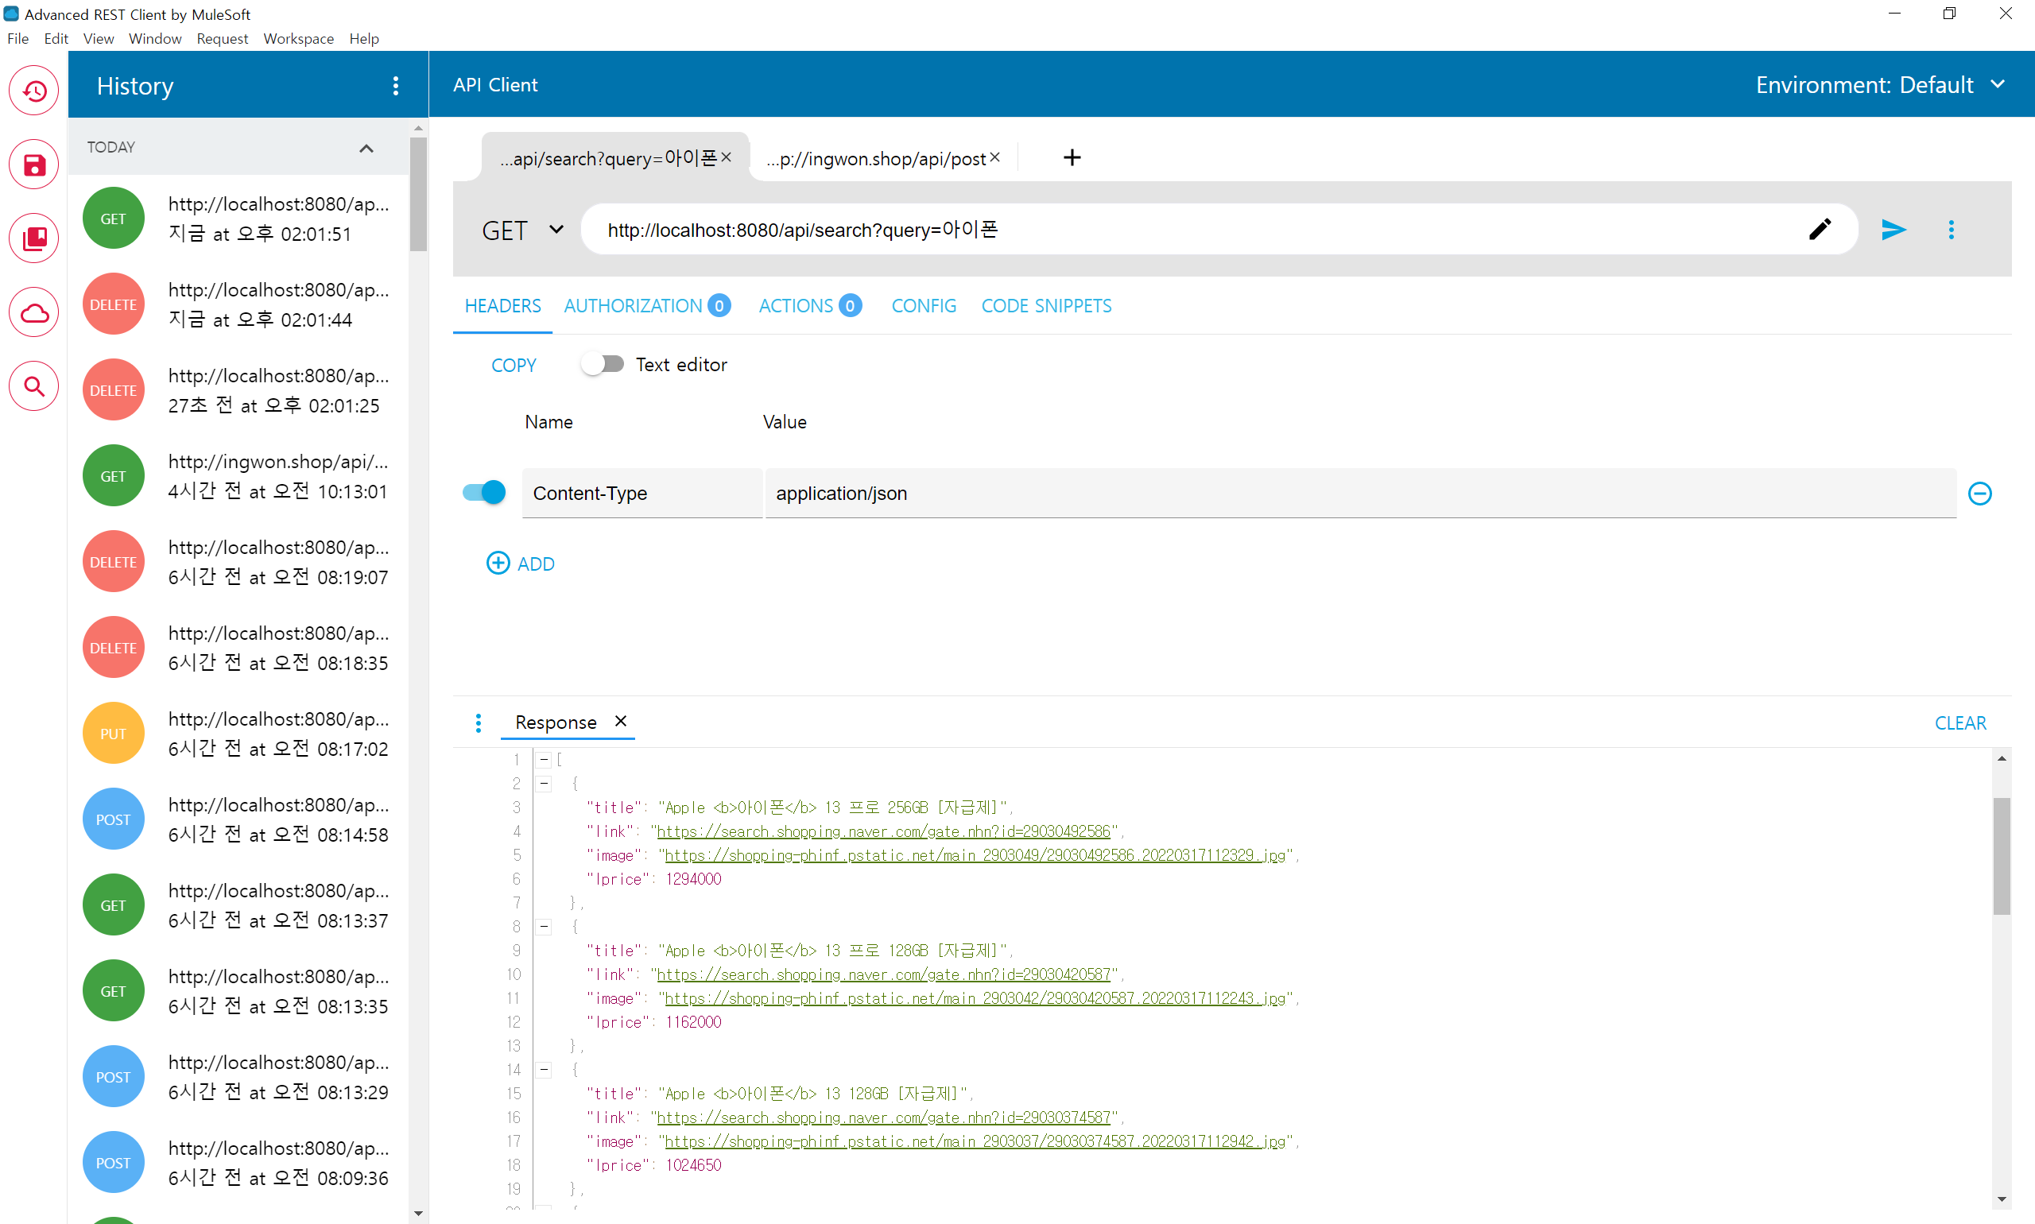This screenshot has height=1224, width=2035.
Task: Collapse the TODAY history group
Action: 366,148
